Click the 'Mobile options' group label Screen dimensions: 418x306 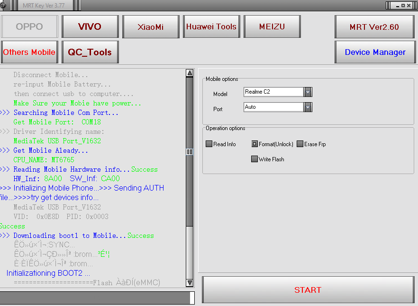pos(222,79)
